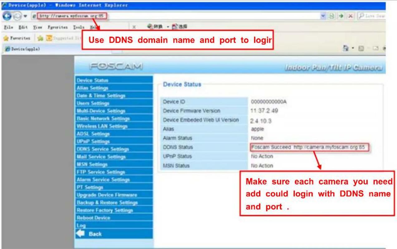397x249 pixels.
Task: Click the Device Status section heading
Action: pyautogui.click(x=182, y=84)
